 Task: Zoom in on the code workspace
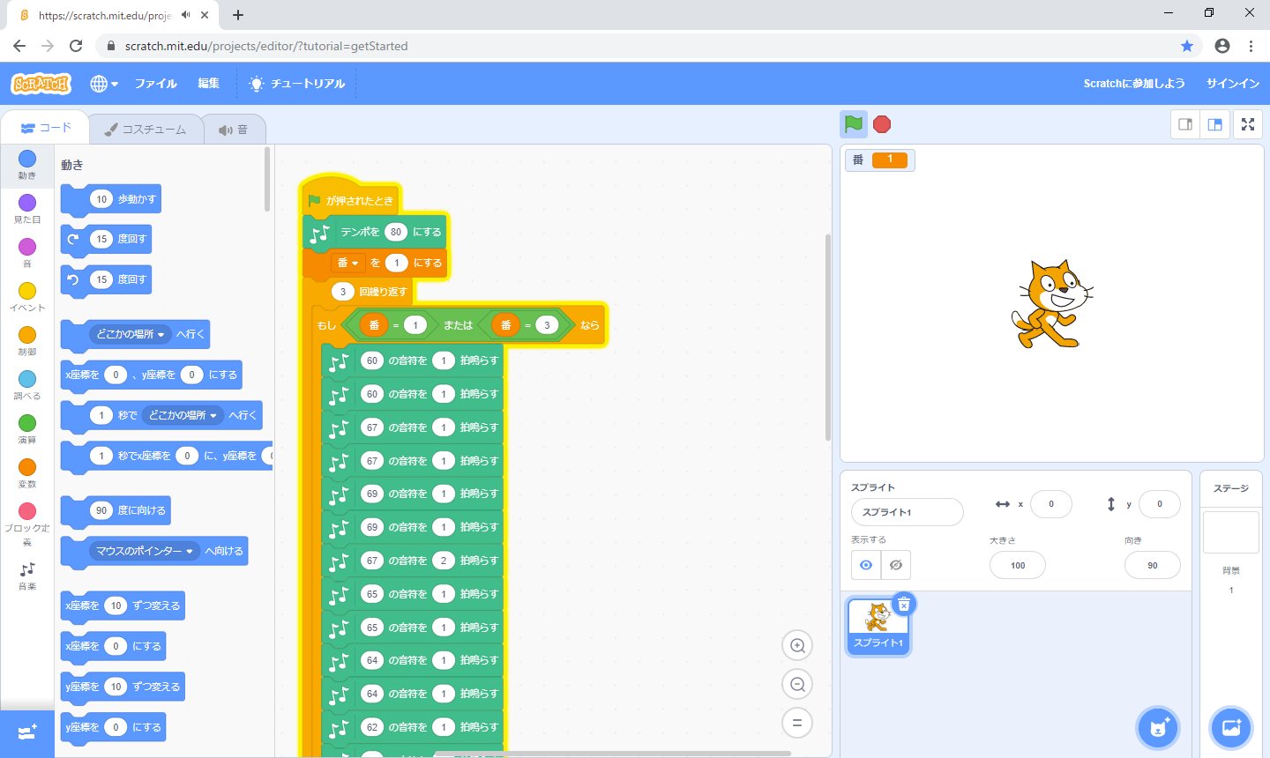pyautogui.click(x=797, y=646)
